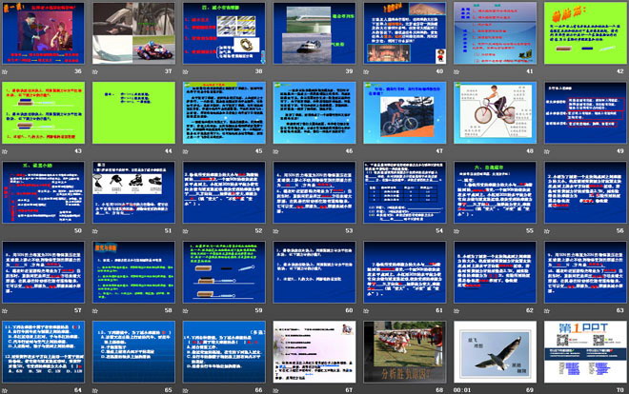Select slide 56 dark blue text thumbnail
This screenshot has width=629, height=394.
pos(586,192)
